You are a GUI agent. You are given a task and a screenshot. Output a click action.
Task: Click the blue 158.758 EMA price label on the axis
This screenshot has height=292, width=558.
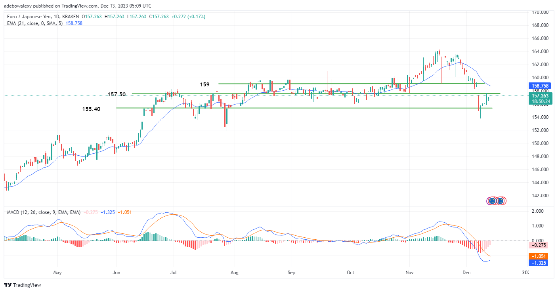[539, 86]
